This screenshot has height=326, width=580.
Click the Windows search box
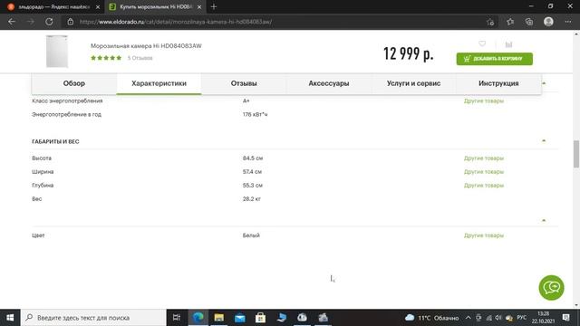click(93, 318)
